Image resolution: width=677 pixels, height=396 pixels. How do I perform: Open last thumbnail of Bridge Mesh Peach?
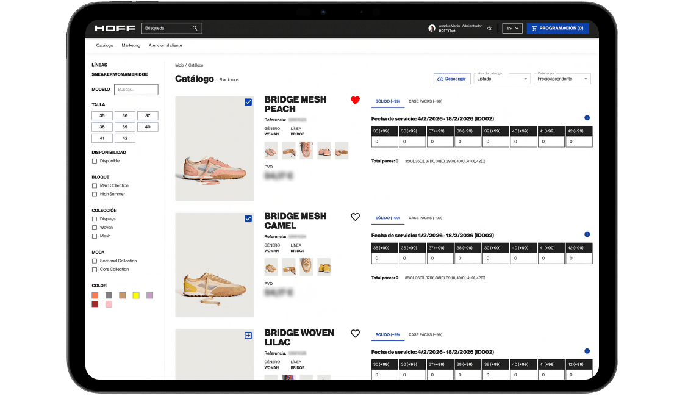[x=342, y=150]
